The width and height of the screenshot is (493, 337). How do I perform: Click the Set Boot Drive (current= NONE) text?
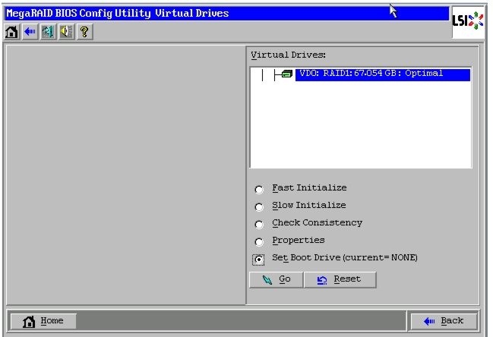click(x=345, y=257)
